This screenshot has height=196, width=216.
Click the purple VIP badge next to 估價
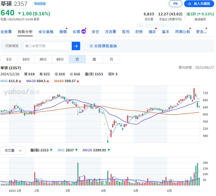click(x=84, y=32)
